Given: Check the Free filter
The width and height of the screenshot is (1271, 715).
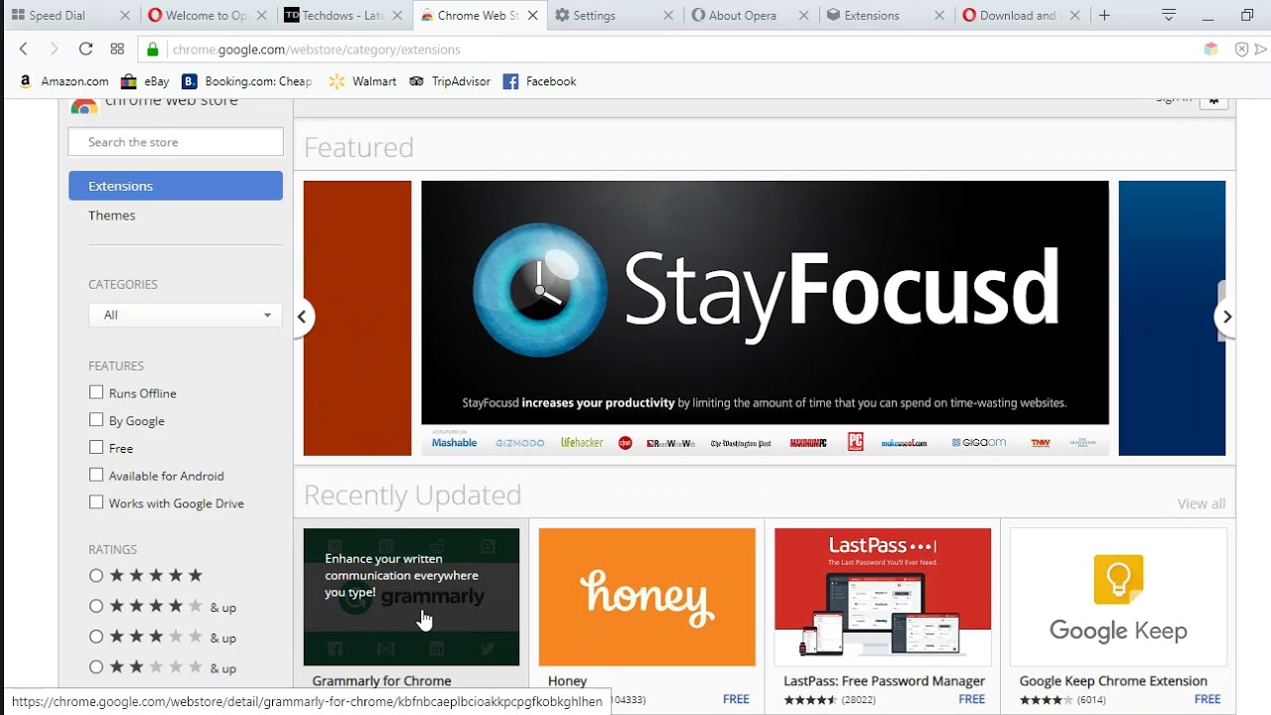Looking at the screenshot, I should click(96, 447).
